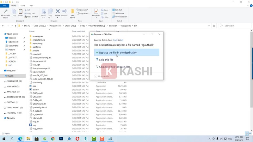Viewport: 253px width, 142px height.
Task: Click the Edit ribbon command
Action: point(104,14)
